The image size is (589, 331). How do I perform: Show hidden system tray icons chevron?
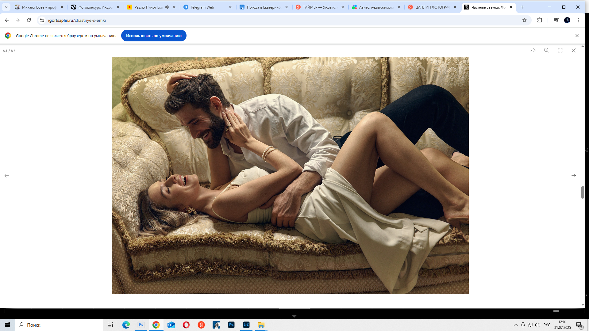coord(516,325)
